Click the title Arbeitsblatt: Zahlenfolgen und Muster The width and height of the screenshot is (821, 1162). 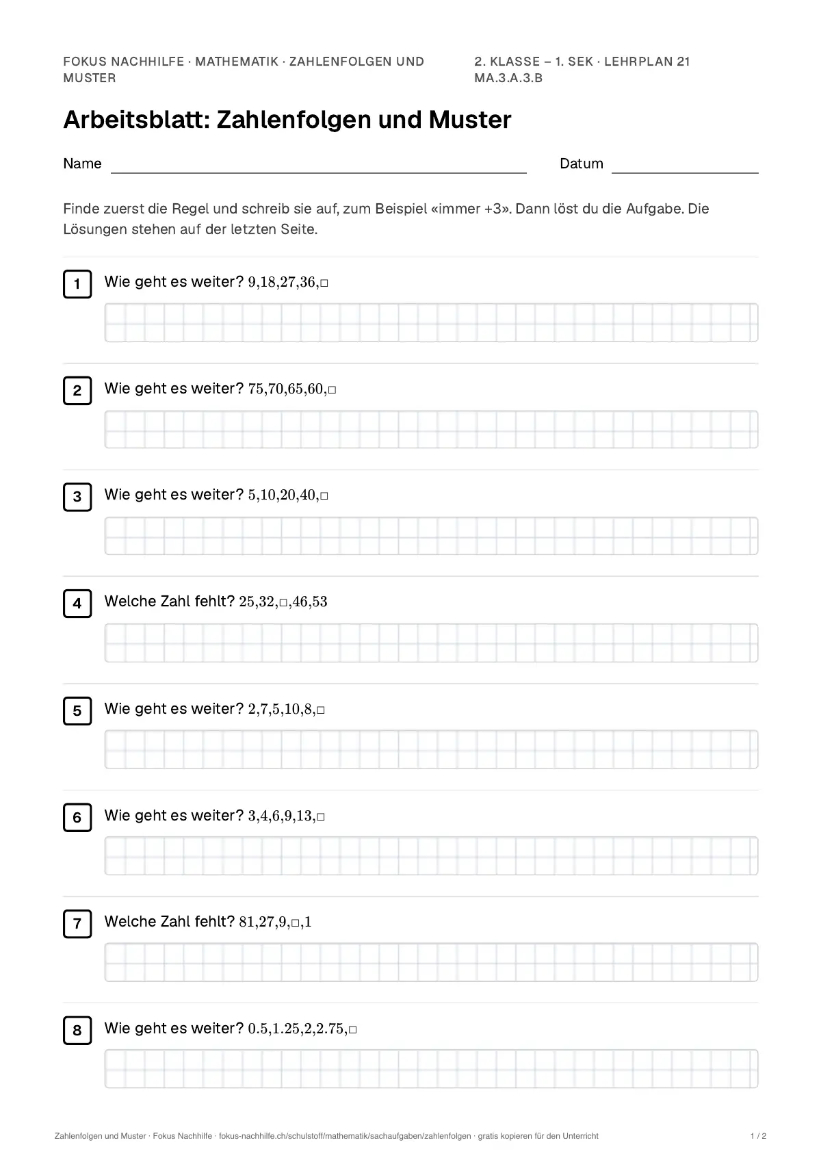coord(287,120)
